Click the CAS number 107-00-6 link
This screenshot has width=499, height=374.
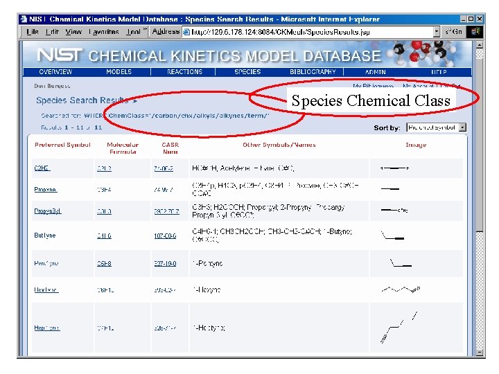(x=165, y=235)
